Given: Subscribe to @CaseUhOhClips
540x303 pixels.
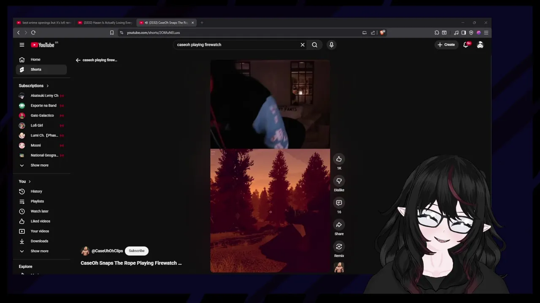Looking at the screenshot, I should click(x=137, y=251).
